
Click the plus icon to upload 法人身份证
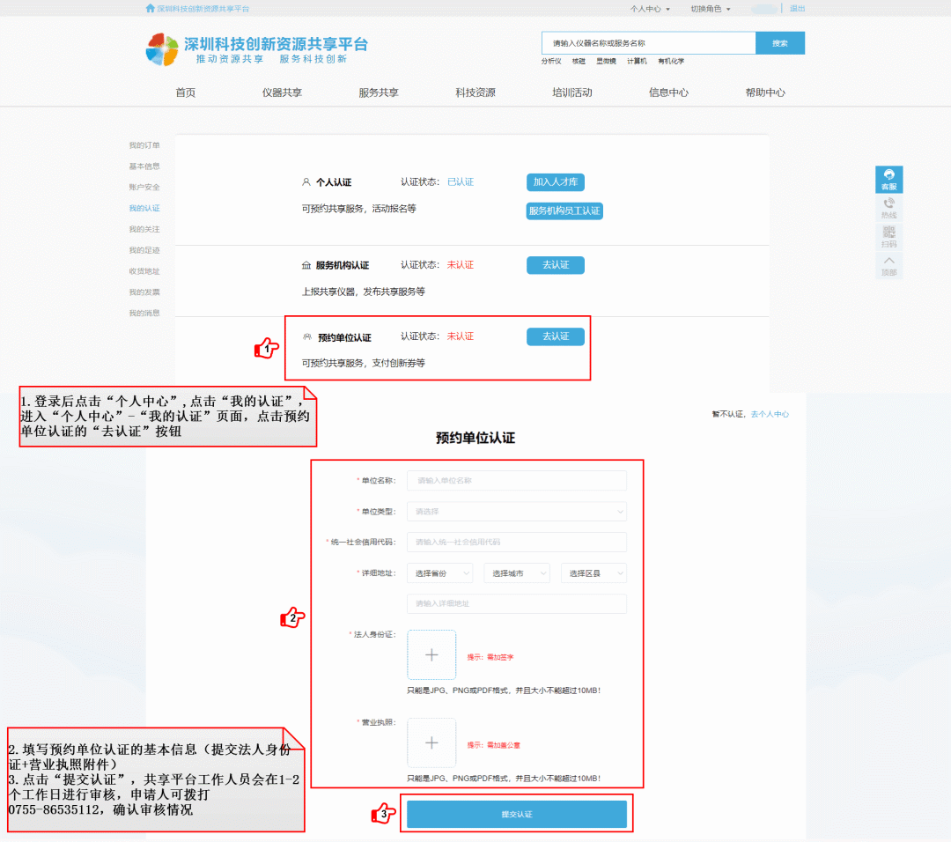point(431,654)
